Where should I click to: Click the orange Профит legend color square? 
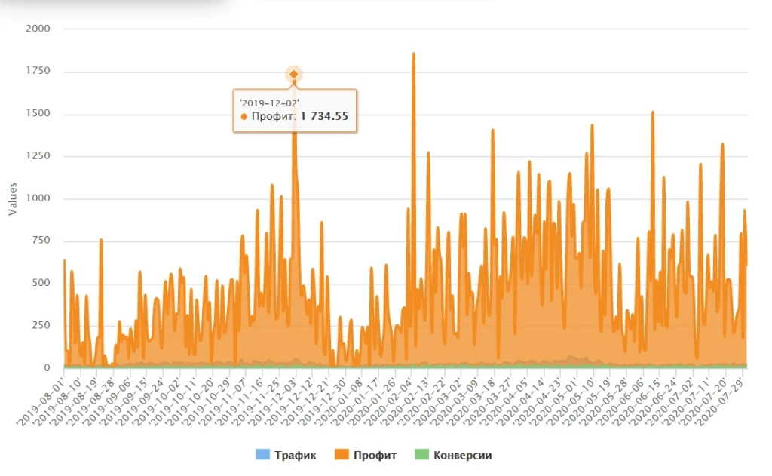pyautogui.click(x=342, y=455)
